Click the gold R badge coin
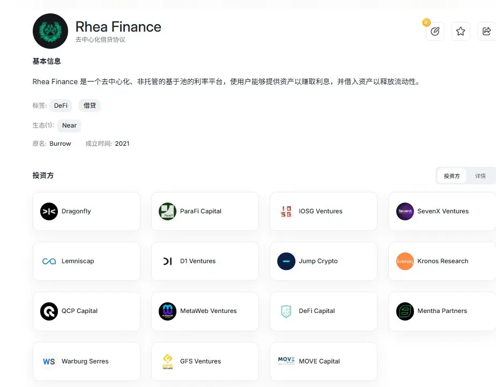Viewport: 496px width, 387px height. (426, 23)
